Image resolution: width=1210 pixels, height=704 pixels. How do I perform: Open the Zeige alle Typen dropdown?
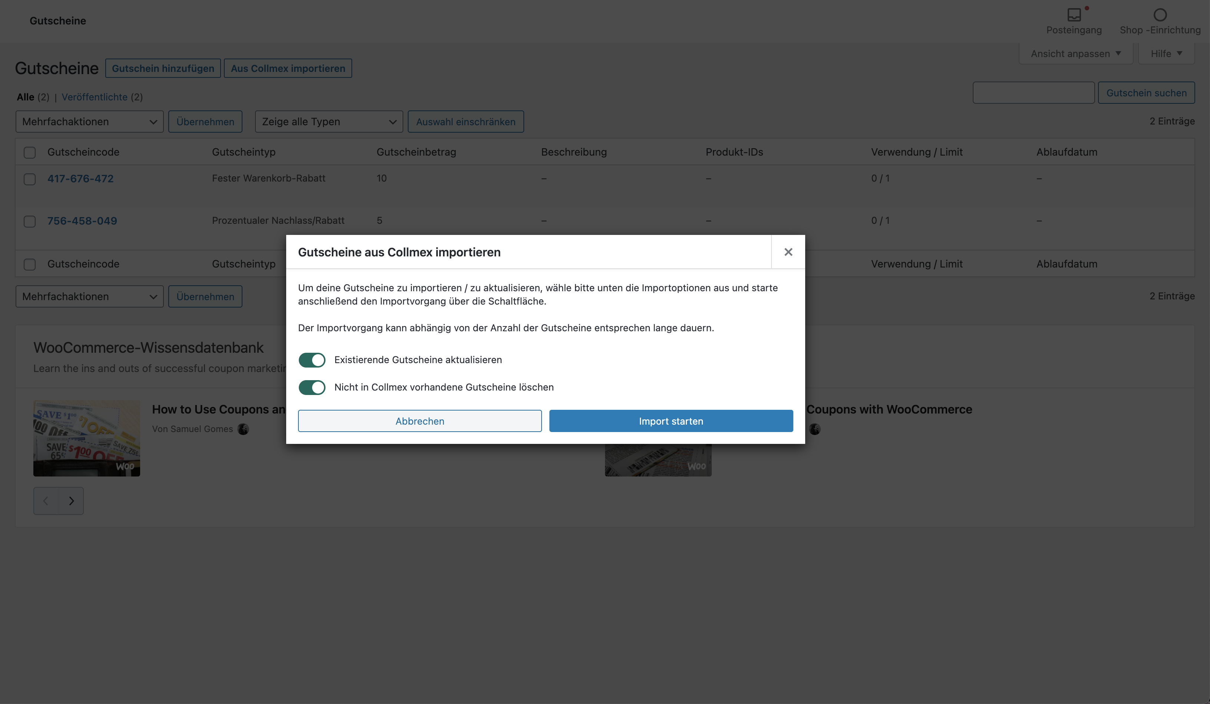tap(329, 122)
